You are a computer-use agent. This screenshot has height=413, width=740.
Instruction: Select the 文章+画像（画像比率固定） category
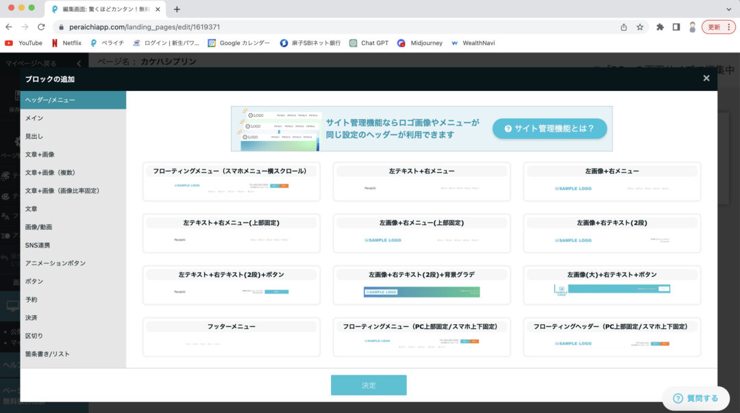[x=73, y=191]
